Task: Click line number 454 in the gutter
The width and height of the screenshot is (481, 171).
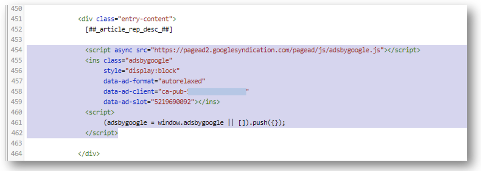Action: [16, 50]
